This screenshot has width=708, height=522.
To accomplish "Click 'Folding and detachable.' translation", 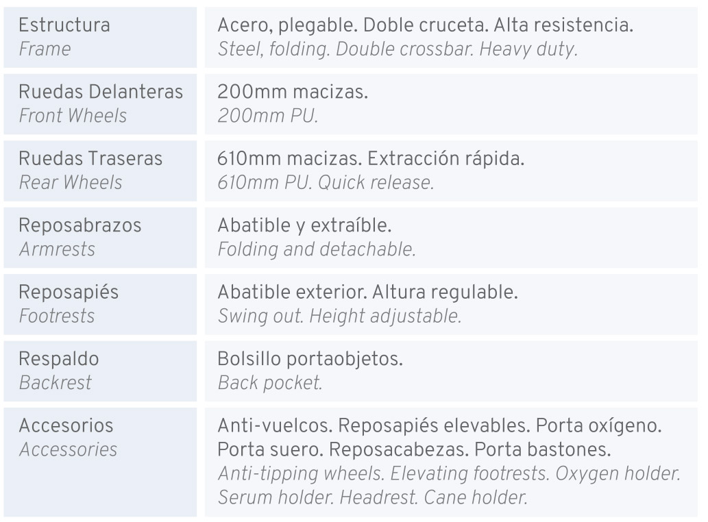I will pyautogui.click(x=317, y=249).
